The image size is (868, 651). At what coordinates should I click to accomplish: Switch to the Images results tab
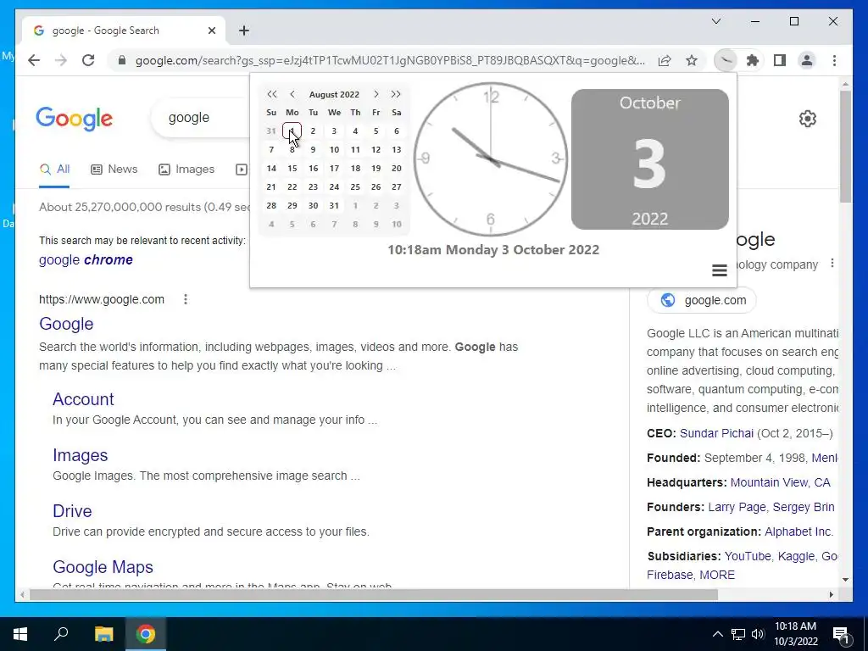tap(186, 170)
